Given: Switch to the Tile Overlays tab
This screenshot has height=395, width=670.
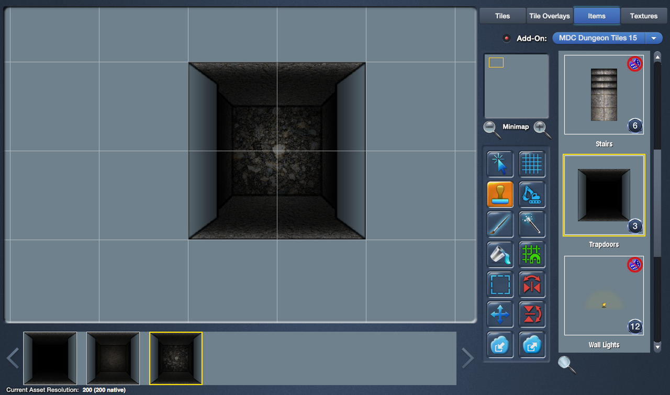Looking at the screenshot, I should click(x=549, y=16).
